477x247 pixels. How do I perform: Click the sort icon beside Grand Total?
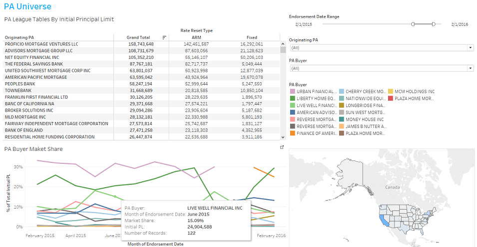164,38
